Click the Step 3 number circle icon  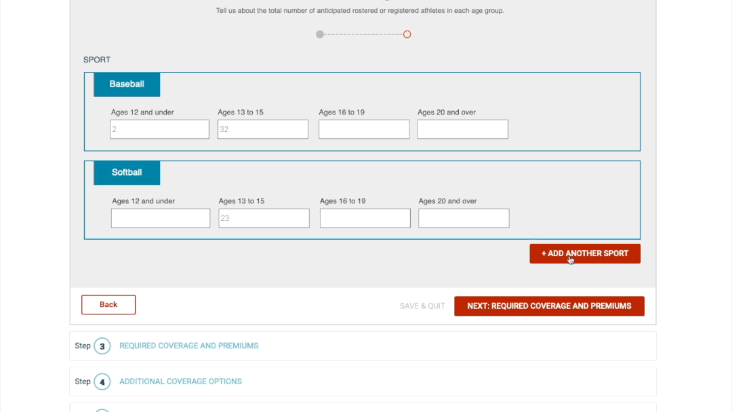coord(102,346)
